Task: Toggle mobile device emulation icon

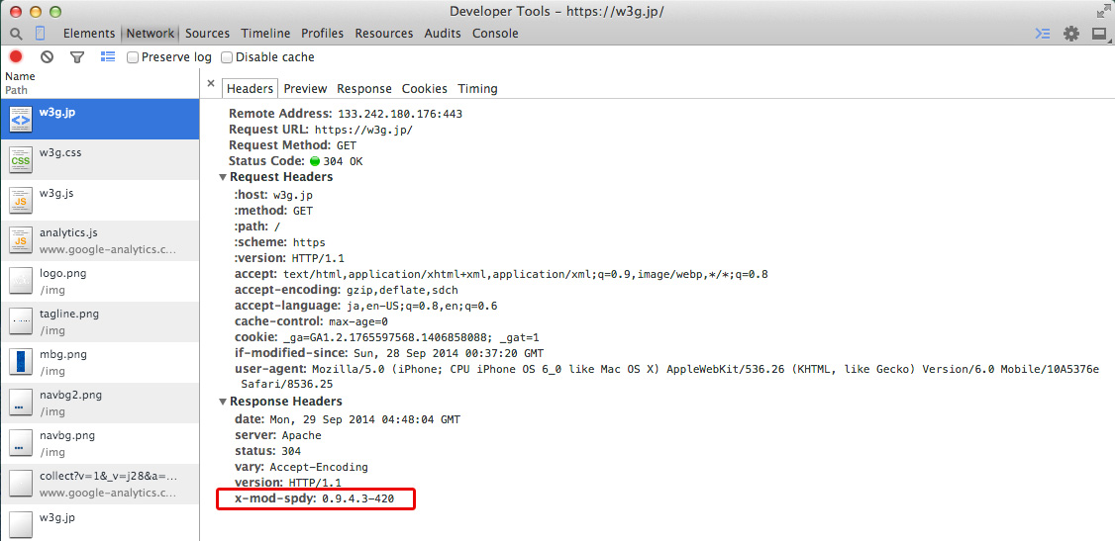Action: tap(40, 34)
